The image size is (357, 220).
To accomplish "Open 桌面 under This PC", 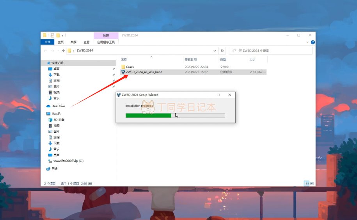I will [x=56, y=155].
